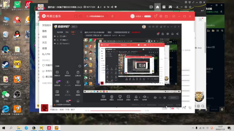Hide the Camera 1 source with the eye
The height and width of the screenshot is (131, 234).
(x=55, y=40)
